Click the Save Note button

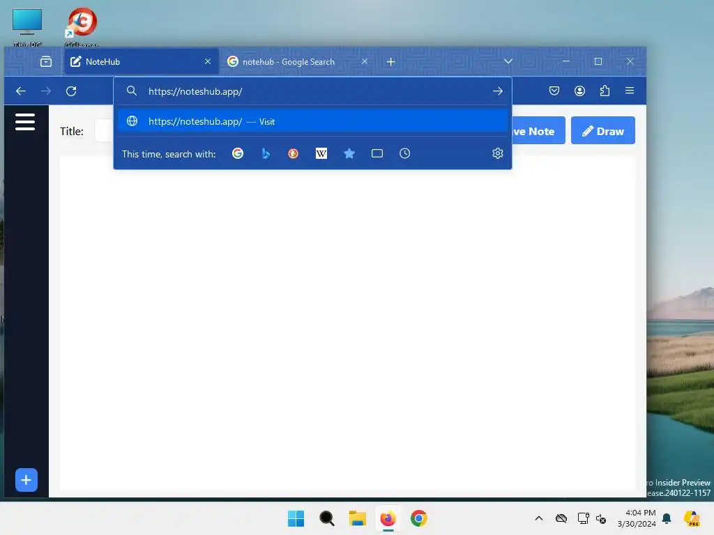pyautogui.click(x=538, y=131)
